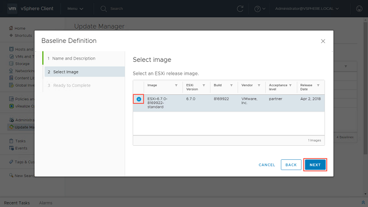The width and height of the screenshot is (368, 207).
Task: Open the Vendor column filter
Action: tap(259, 85)
